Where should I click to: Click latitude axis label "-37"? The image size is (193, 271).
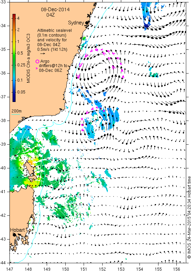[x=3, y=97]
